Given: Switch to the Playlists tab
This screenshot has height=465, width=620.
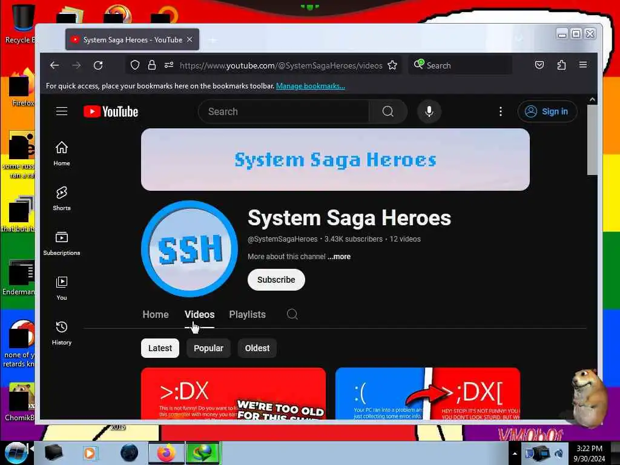Looking at the screenshot, I should pyautogui.click(x=248, y=314).
